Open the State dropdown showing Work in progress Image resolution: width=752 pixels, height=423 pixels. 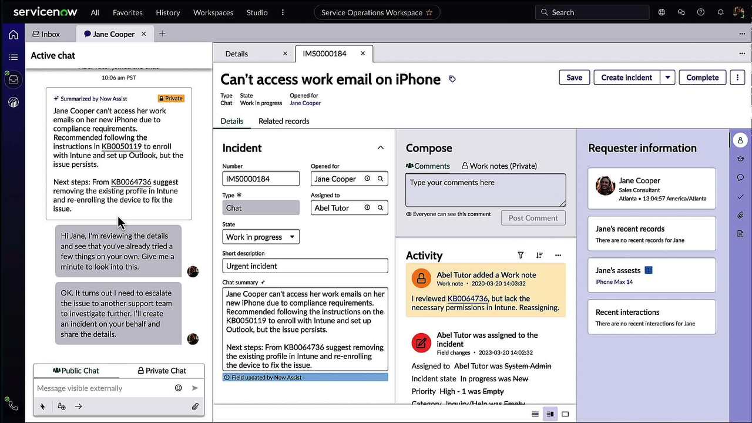tap(260, 237)
